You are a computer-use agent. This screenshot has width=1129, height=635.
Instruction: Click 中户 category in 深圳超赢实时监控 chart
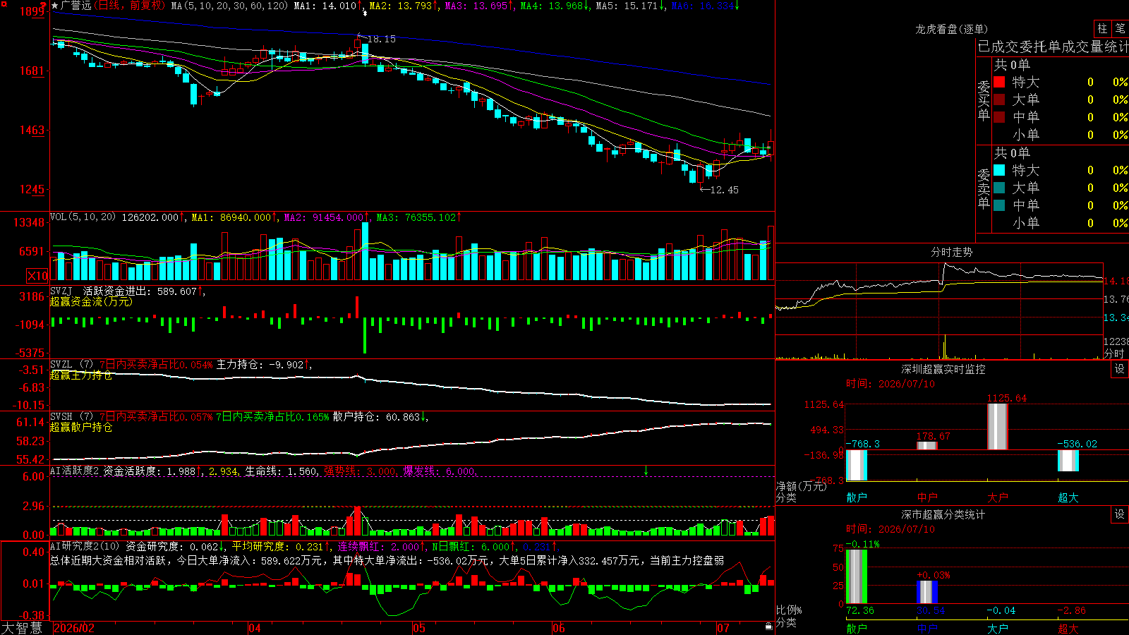coord(927,497)
